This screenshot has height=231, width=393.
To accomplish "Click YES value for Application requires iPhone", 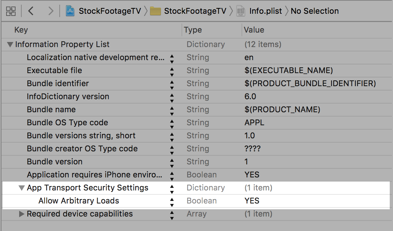I will [252, 175].
